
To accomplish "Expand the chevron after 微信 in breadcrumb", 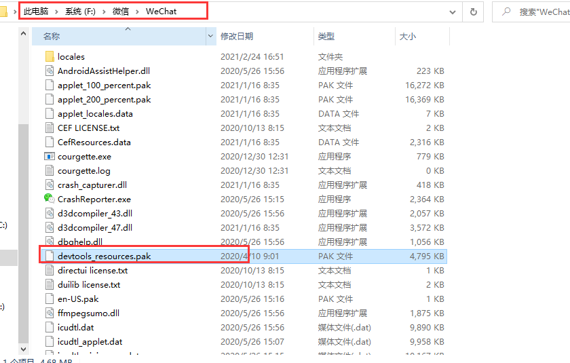I will point(137,12).
